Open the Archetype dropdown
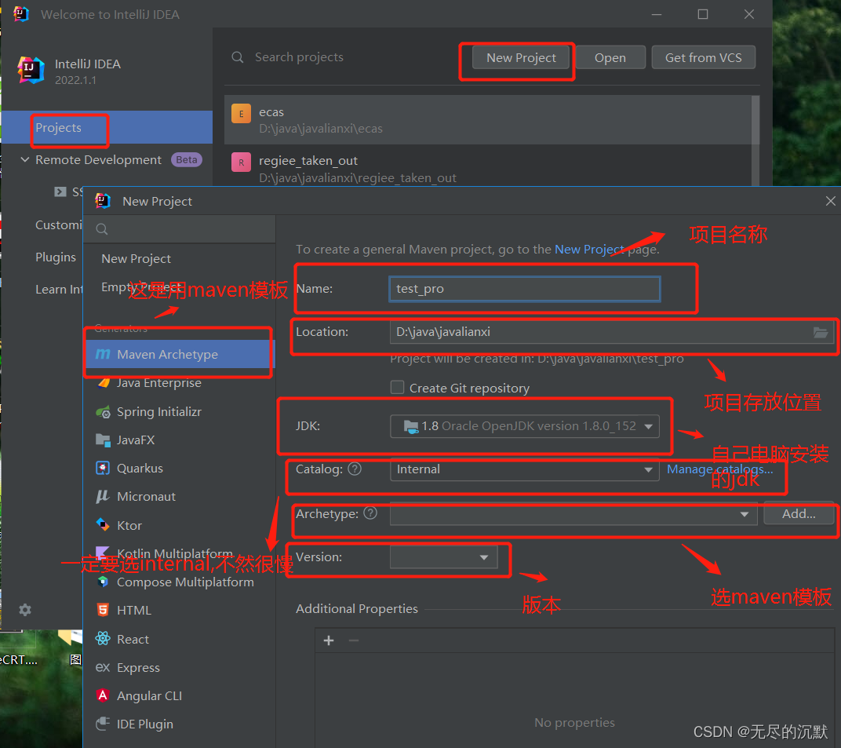The height and width of the screenshot is (748, 841). coord(573,513)
